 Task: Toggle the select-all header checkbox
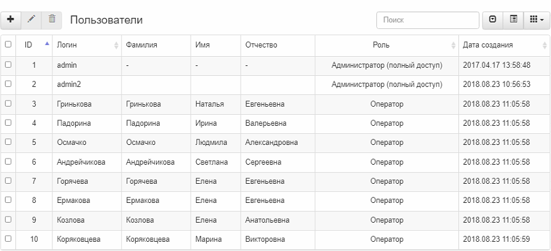click(8, 44)
